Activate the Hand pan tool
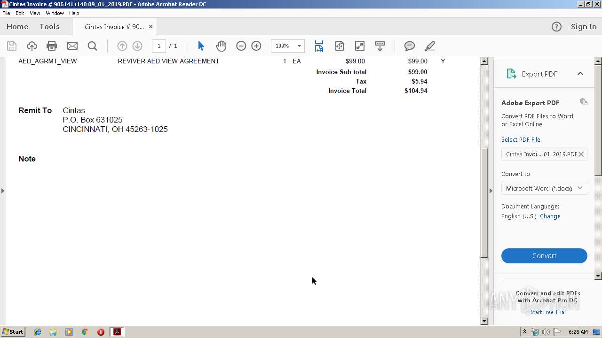This screenshot has width=602, height=338. point(221,46)
